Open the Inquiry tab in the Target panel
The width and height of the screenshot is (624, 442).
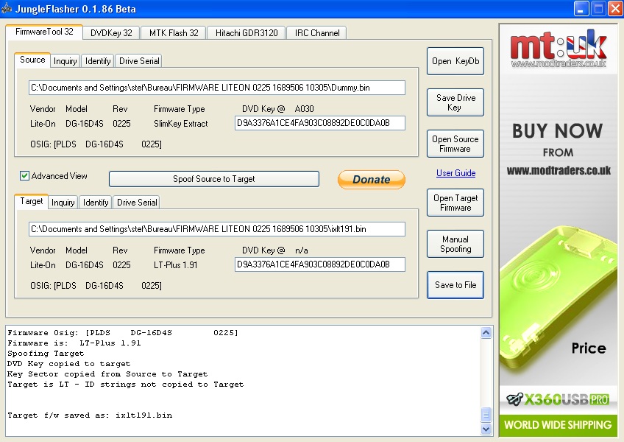coord(63,203)
